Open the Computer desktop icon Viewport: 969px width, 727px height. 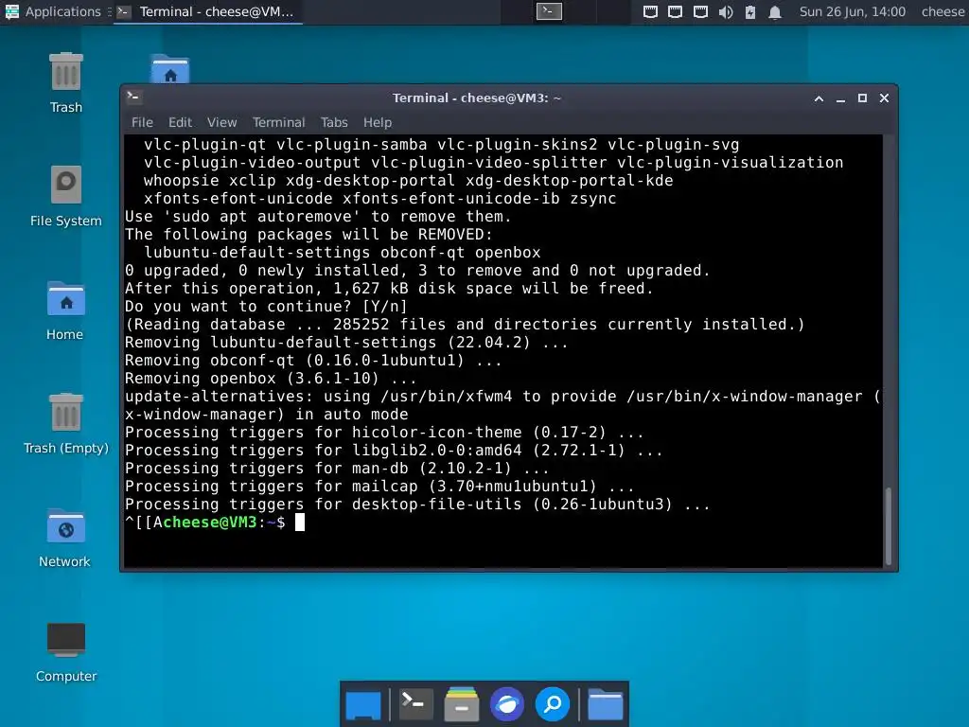coord(65,639)
